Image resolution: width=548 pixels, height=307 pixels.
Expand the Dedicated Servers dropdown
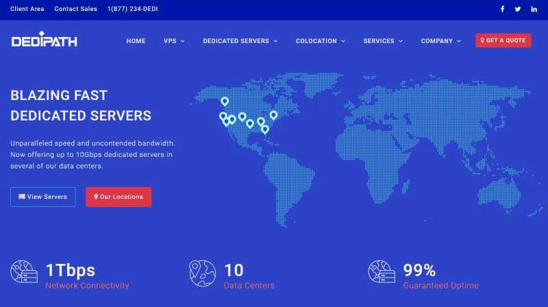coord(240,41)
